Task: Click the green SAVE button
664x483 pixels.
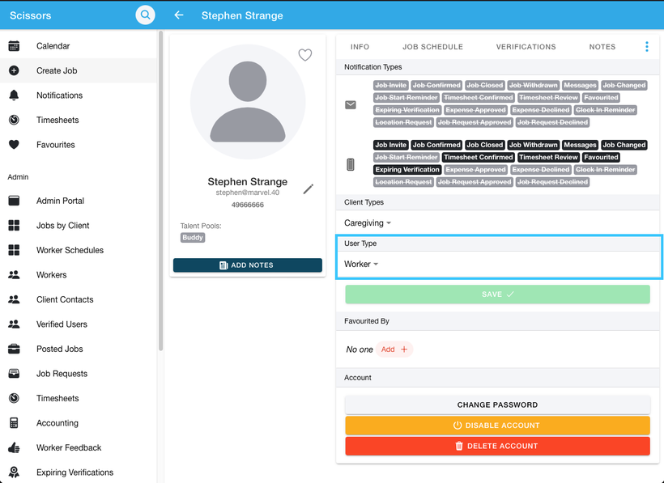Action: point(497,294)
